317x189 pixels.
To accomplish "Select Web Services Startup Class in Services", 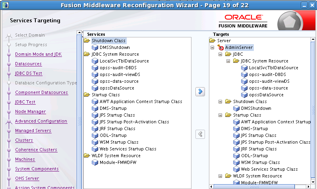I will pos(128,149).
